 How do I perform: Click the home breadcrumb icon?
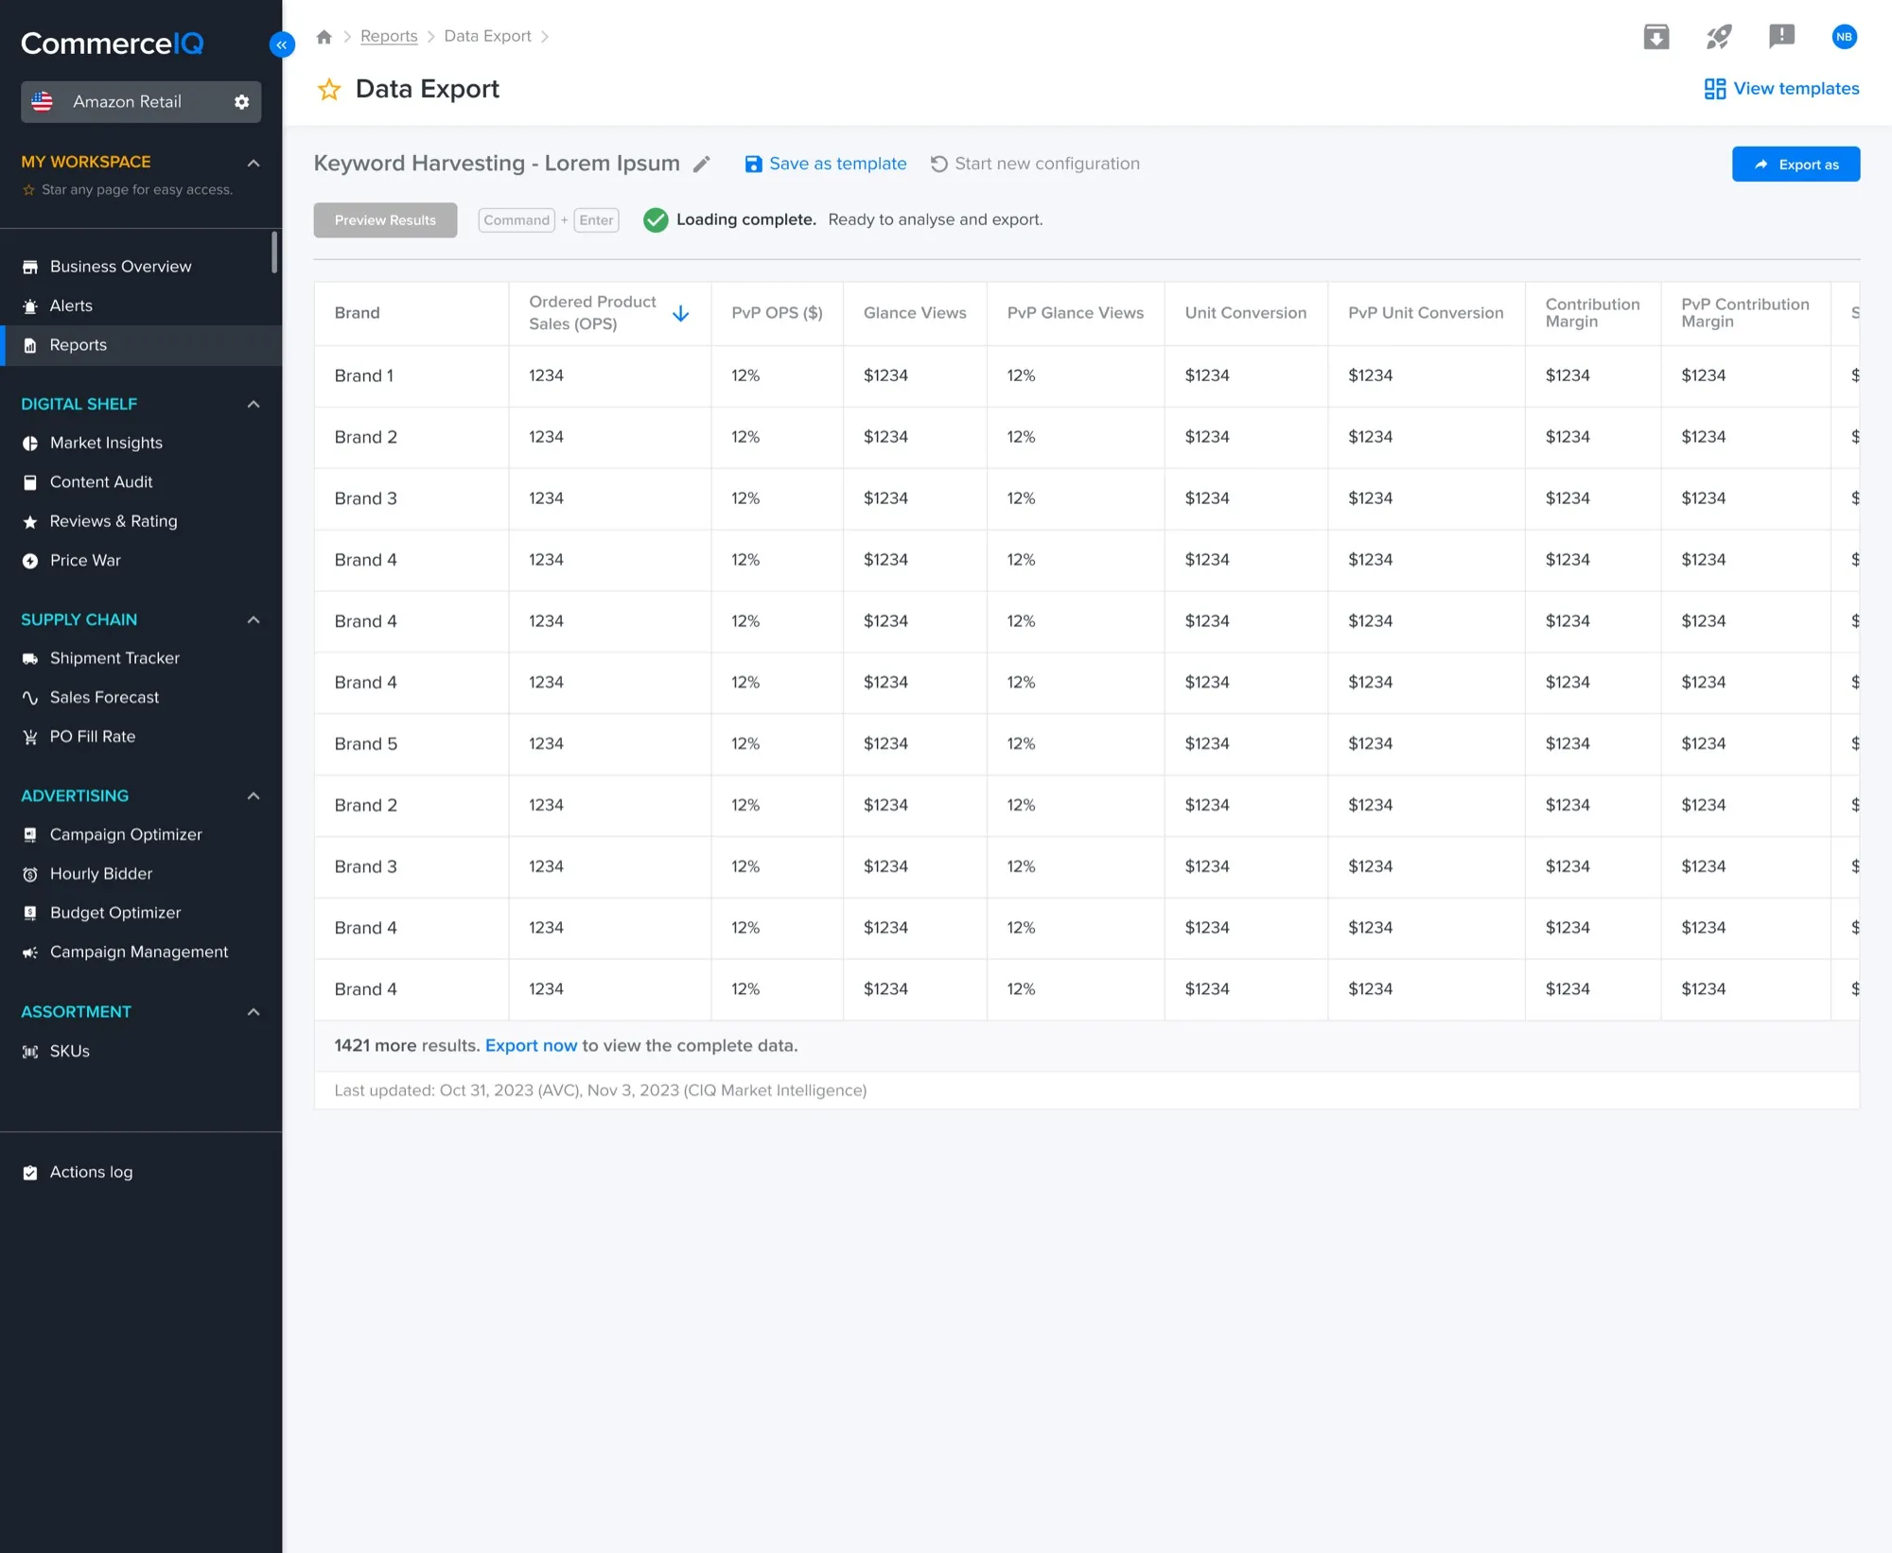coord(324,37)
